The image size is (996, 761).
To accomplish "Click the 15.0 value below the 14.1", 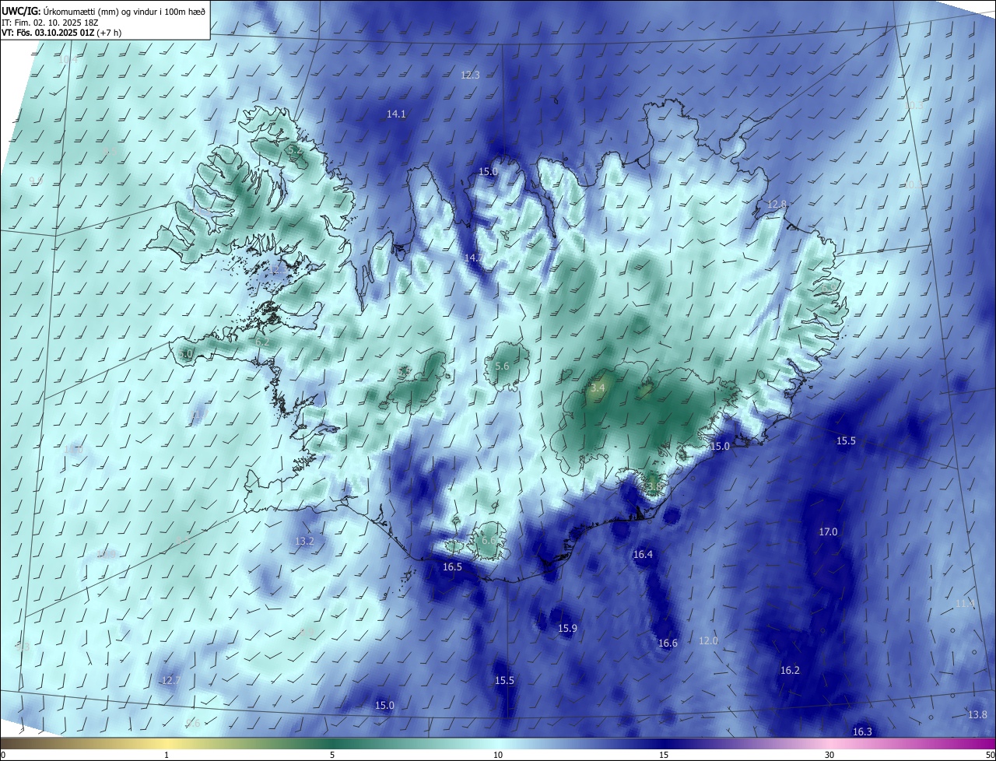I will [x=488, y=172].
